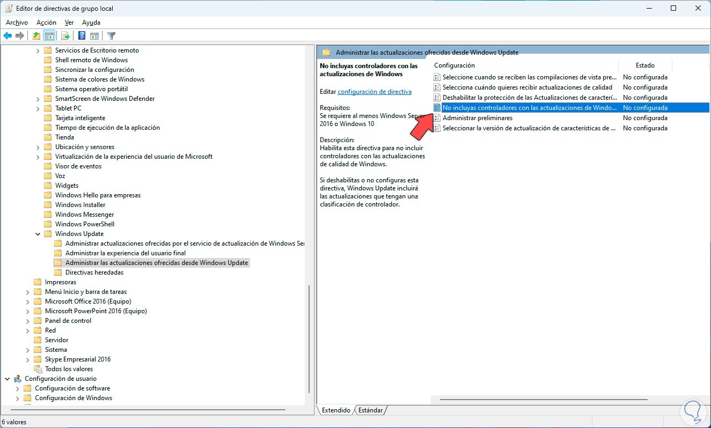Screen dimensions: 711x428
Task: Toggle the Show/Hide Console Tree toolbar icon
Action: [49, 36]
